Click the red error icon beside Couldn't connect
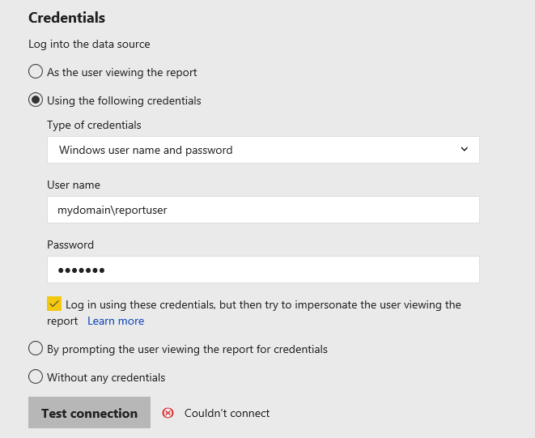535x438 pixels. point(168,413)
